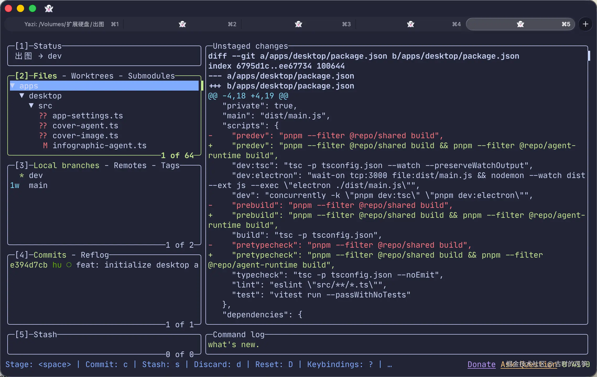Click the Unstaged changes panel scrollbar

pyautogui.click(x=589, y=56)
